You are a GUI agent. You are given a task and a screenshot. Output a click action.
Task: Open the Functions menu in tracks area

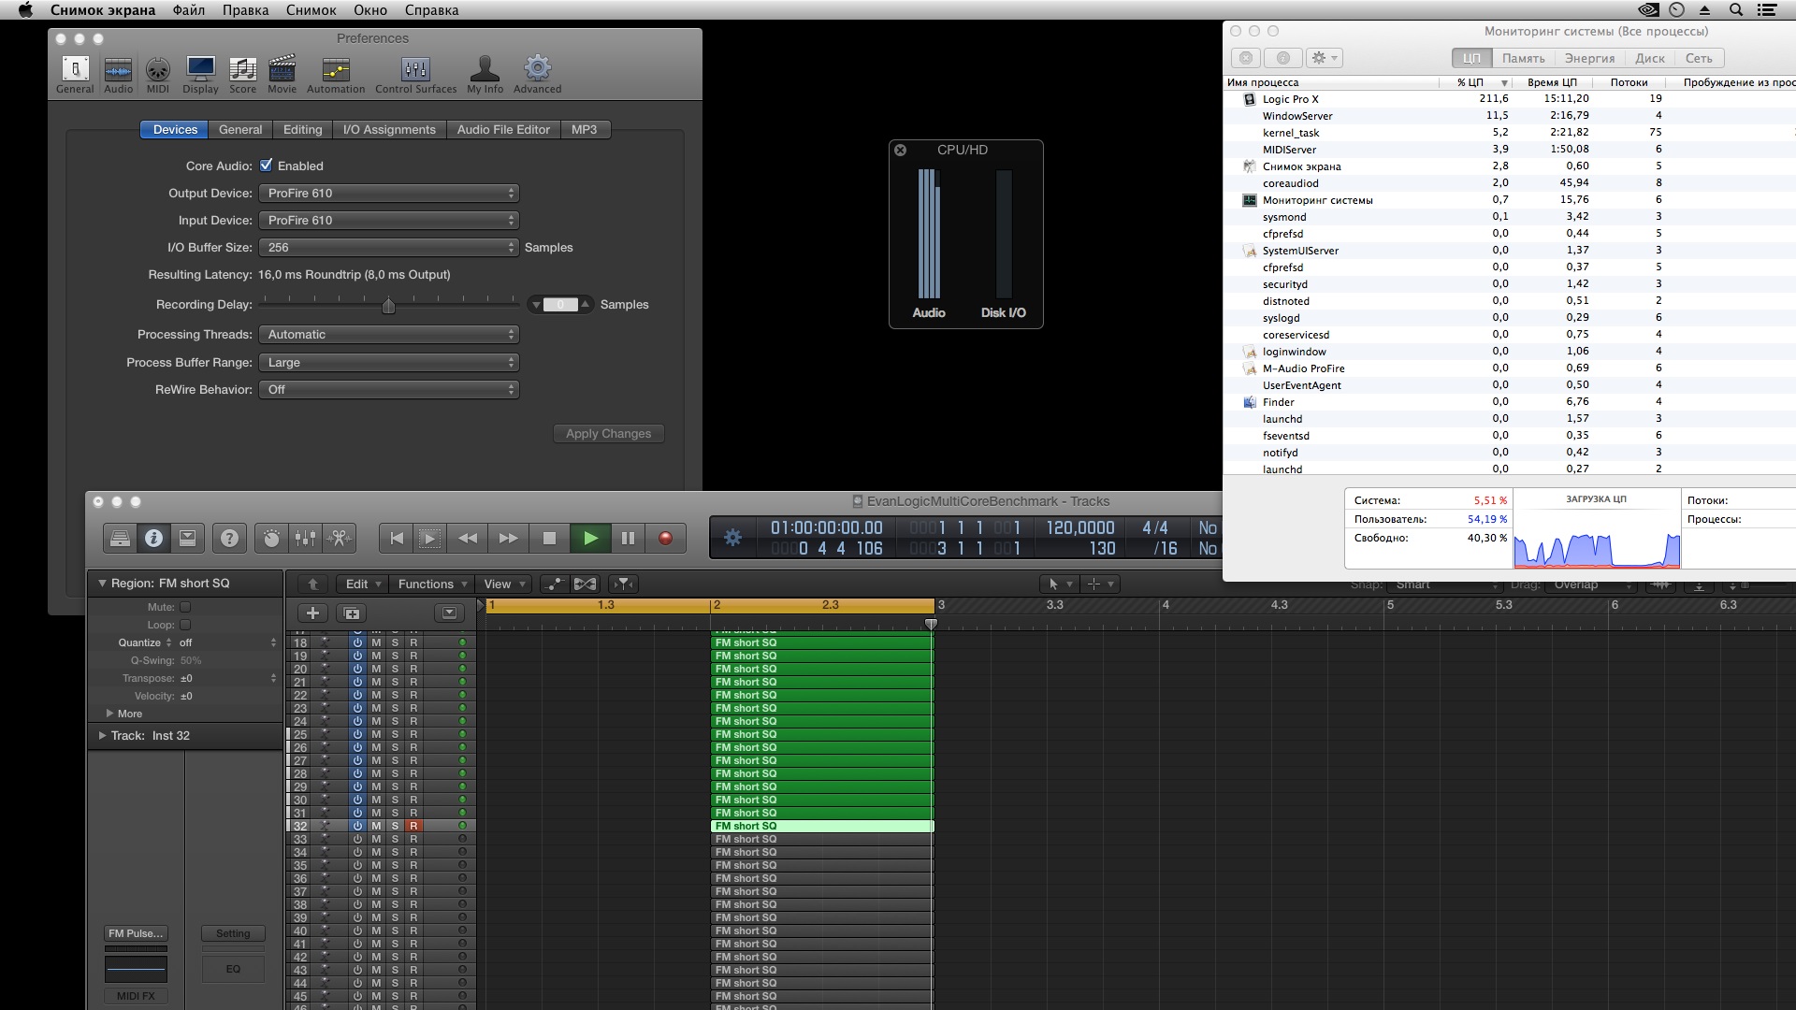(431, 584)
